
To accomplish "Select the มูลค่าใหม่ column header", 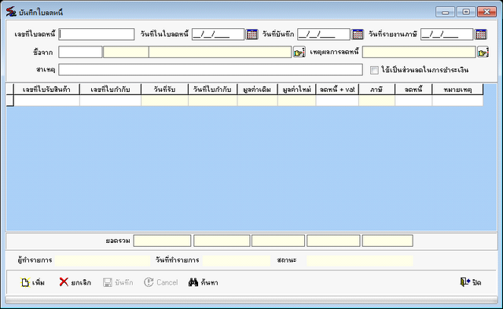I will click(x=297, y=90).
